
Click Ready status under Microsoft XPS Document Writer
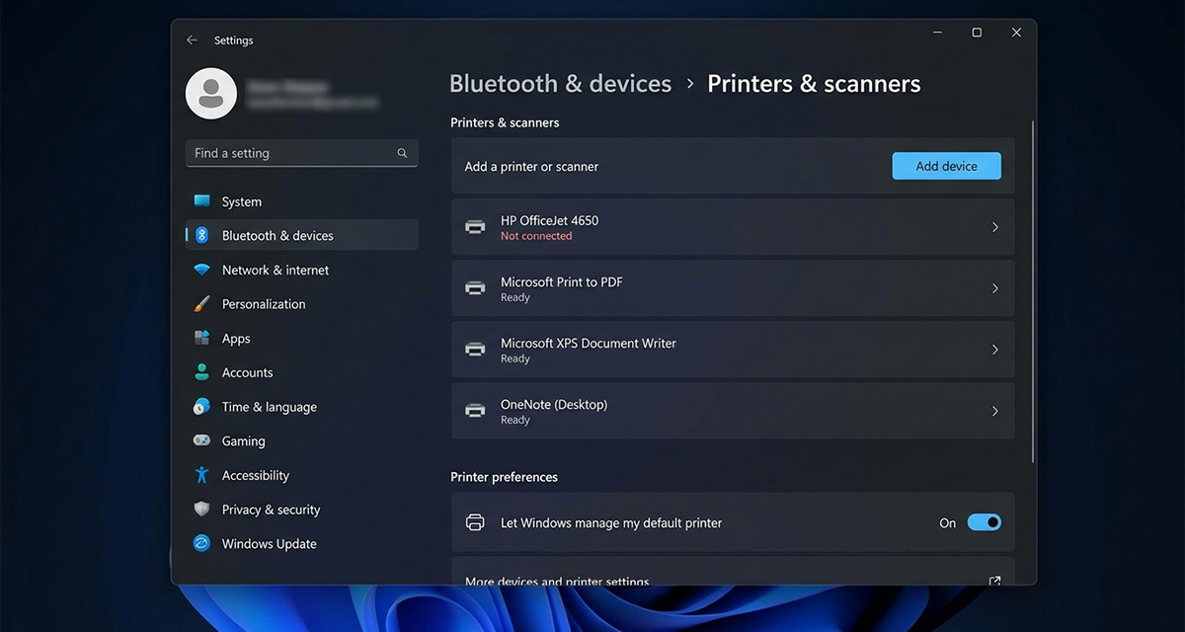pyautogui.click(x=515, y=358)
